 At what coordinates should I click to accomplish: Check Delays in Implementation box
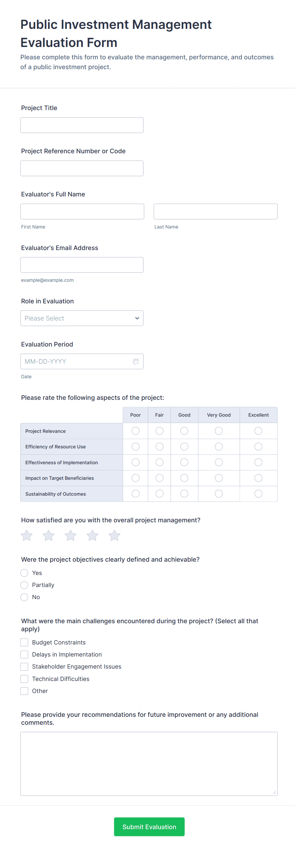coord(24,655)
